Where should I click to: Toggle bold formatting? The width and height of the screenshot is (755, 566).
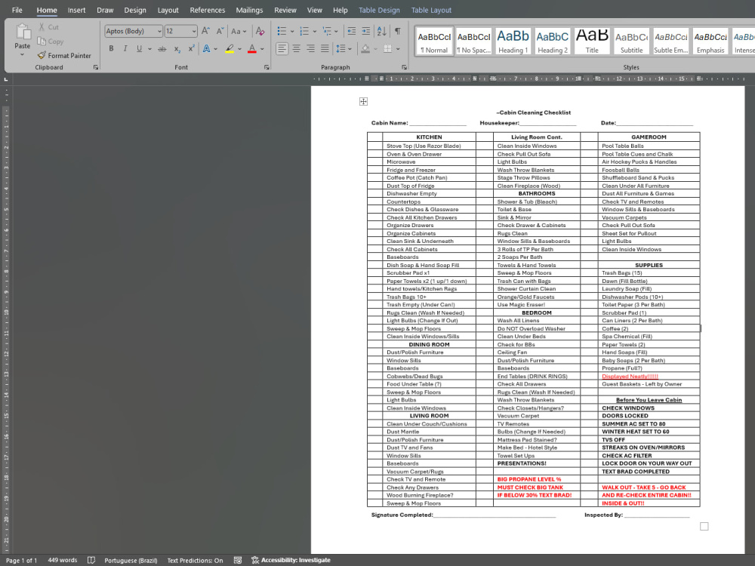[x=111, y=48]
